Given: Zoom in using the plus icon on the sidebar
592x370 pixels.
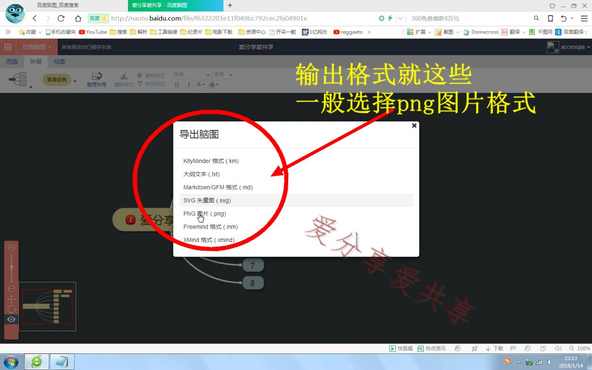Looking at the screenshot, I should pos(12,248).
